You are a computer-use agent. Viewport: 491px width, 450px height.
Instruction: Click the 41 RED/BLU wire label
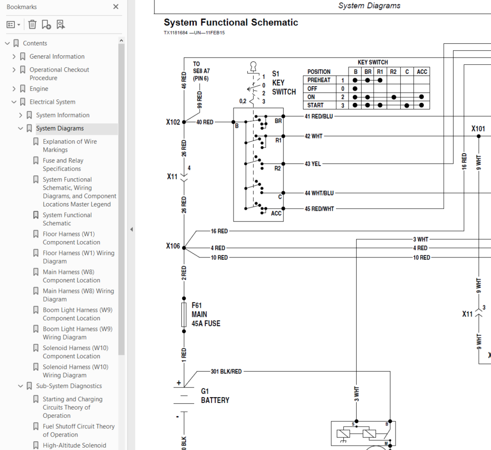[x=319, y=116]
